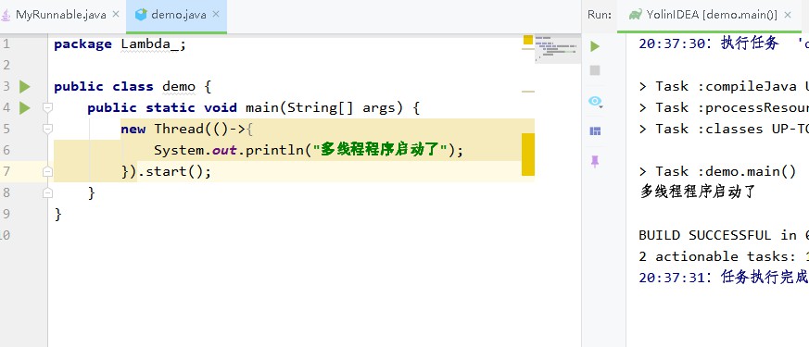Pin the Run tab with purple pin icon
Screen dimensions: 809x347
coord(595,162)
